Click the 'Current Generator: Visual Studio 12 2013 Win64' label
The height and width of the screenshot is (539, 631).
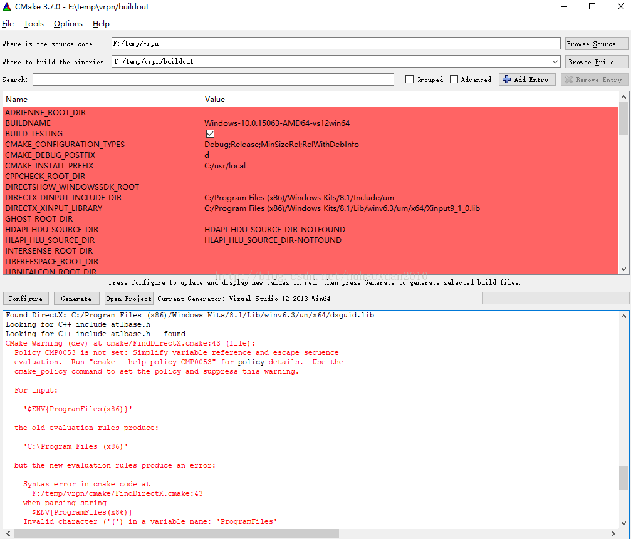244,299
